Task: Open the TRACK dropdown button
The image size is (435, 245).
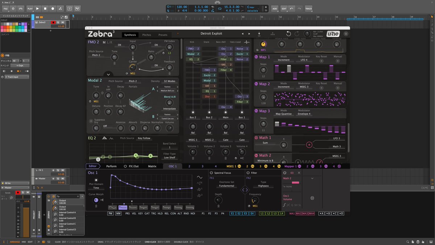Action: click(x=308, y=8)
